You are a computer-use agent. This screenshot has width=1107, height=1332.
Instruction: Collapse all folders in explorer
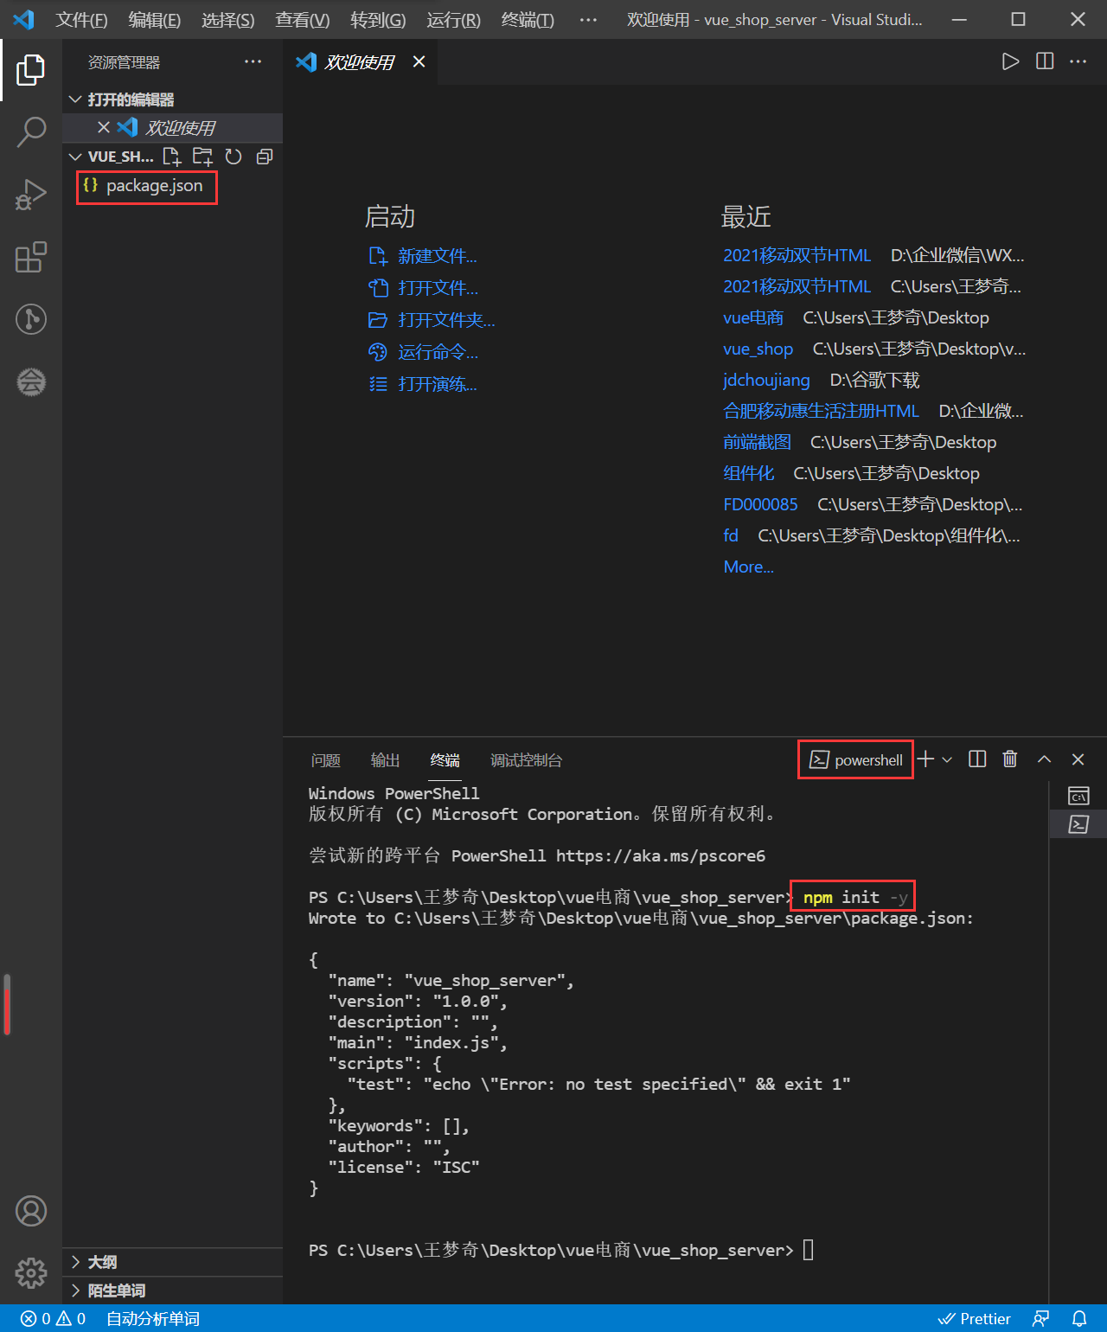(x=265, y=157)
